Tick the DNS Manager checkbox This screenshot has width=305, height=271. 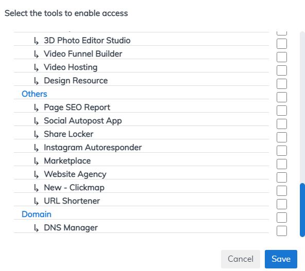tap(282, 231)
